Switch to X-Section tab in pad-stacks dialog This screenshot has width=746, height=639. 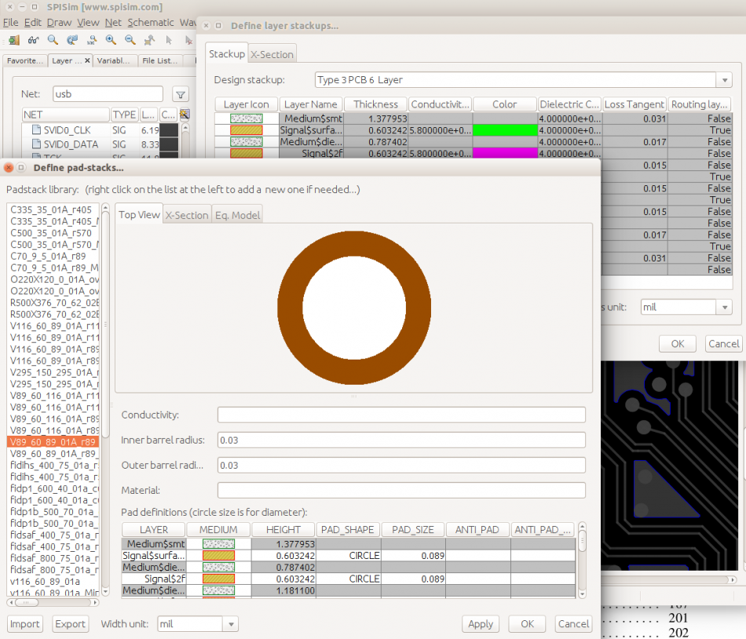coord(187,215)
